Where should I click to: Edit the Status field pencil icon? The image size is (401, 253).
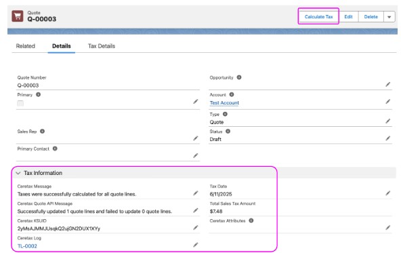click(388, 138)
